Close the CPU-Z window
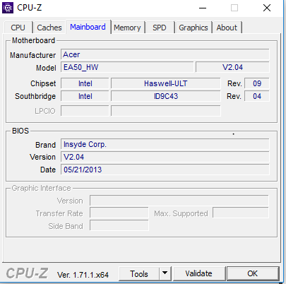286x284 pixels. (267, 8)
